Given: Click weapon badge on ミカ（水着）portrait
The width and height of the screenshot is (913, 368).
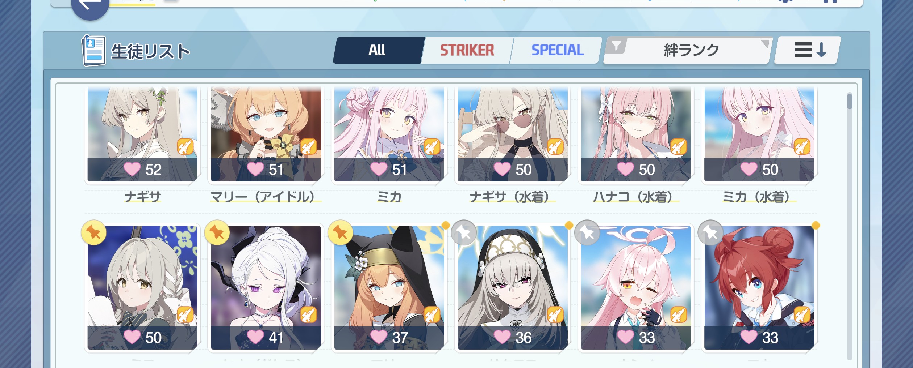Looking at the screenshot, I should click(802, 147).
